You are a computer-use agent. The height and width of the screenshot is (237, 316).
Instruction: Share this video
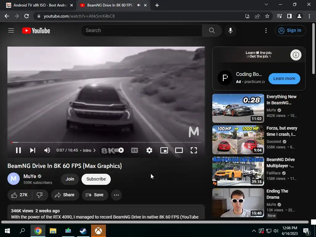pos(65,195)
